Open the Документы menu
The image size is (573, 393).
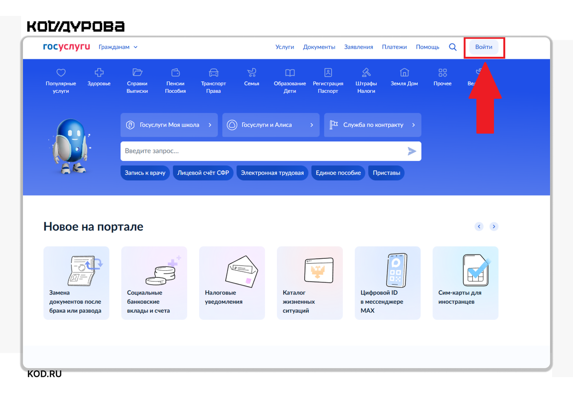319,47
